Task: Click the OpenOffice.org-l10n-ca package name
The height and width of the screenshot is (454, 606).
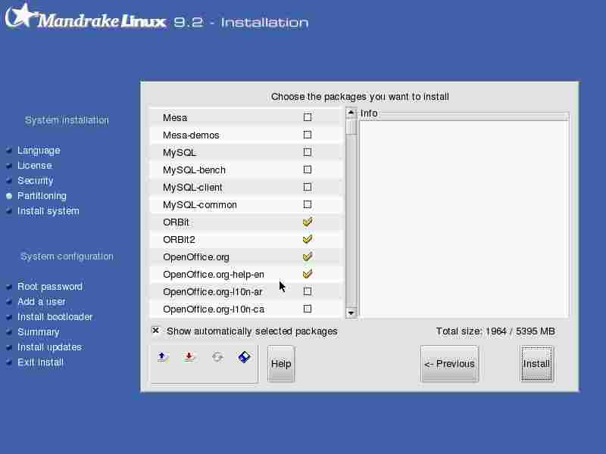Action: click(214, 309)
